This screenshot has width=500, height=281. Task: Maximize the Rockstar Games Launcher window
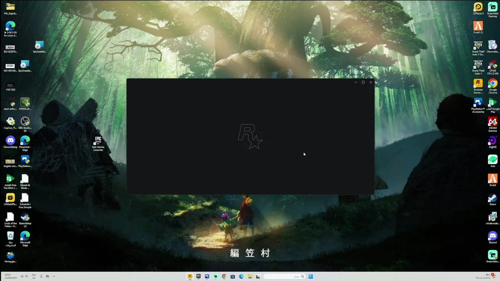point(363,82)
